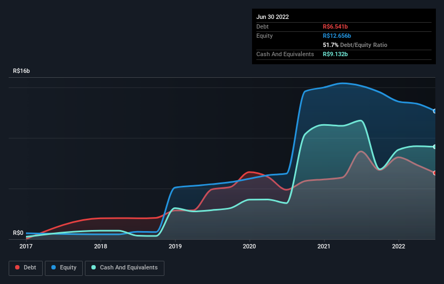Toggle the Equity series legend button
This screenshot has width=444, height=284.
point(64,268)
